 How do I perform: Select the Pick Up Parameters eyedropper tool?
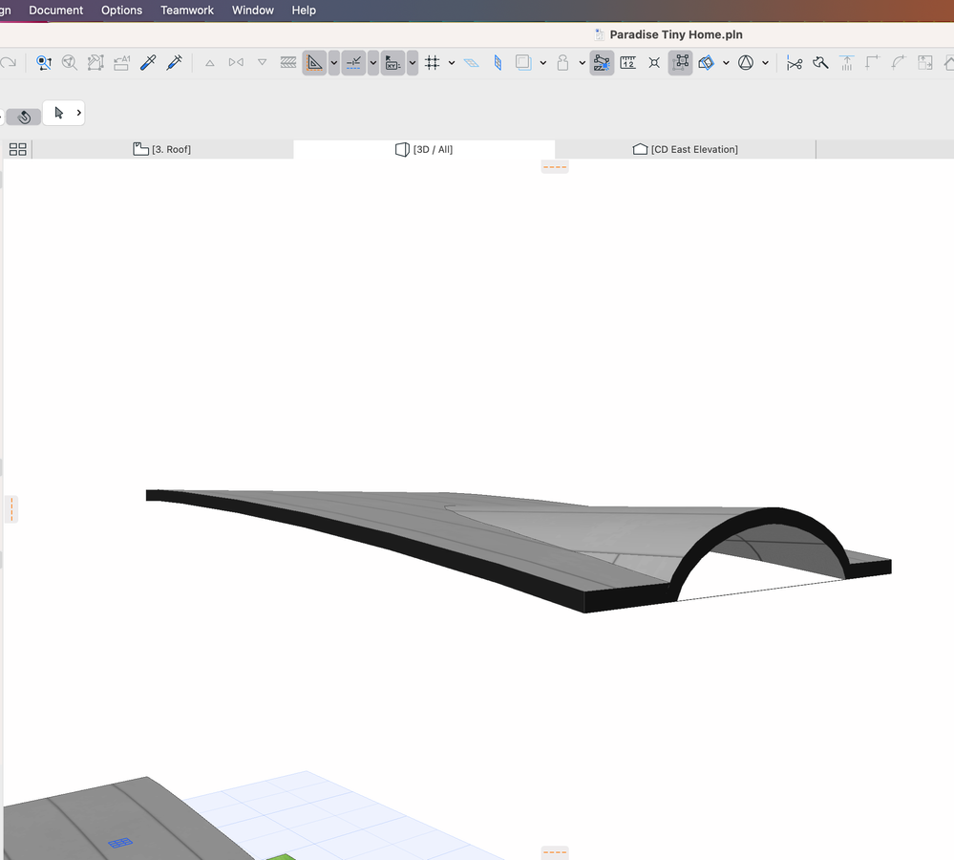[x=146, y=62]
